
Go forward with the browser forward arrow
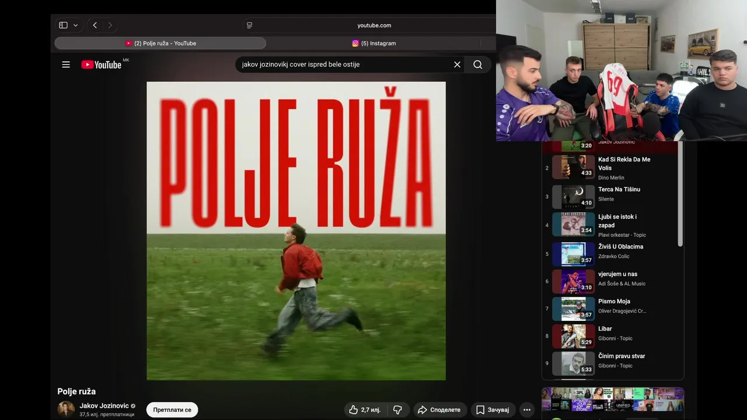[110, 25]
